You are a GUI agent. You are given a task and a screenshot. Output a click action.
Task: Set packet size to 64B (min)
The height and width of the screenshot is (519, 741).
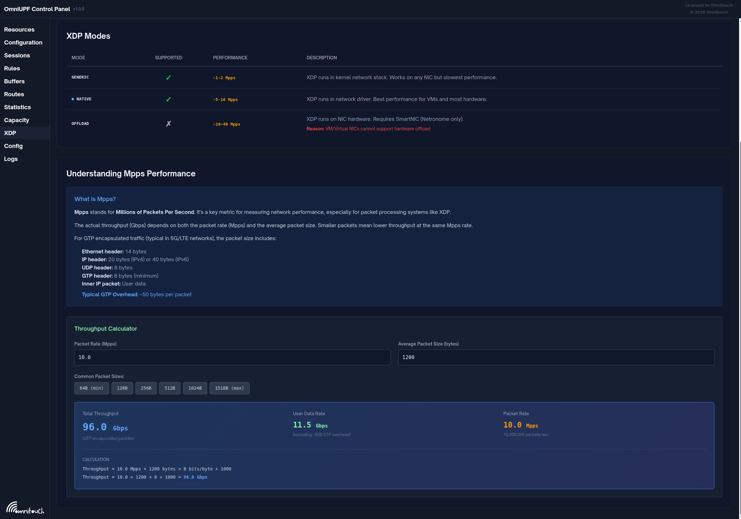[x=92, y=388]
